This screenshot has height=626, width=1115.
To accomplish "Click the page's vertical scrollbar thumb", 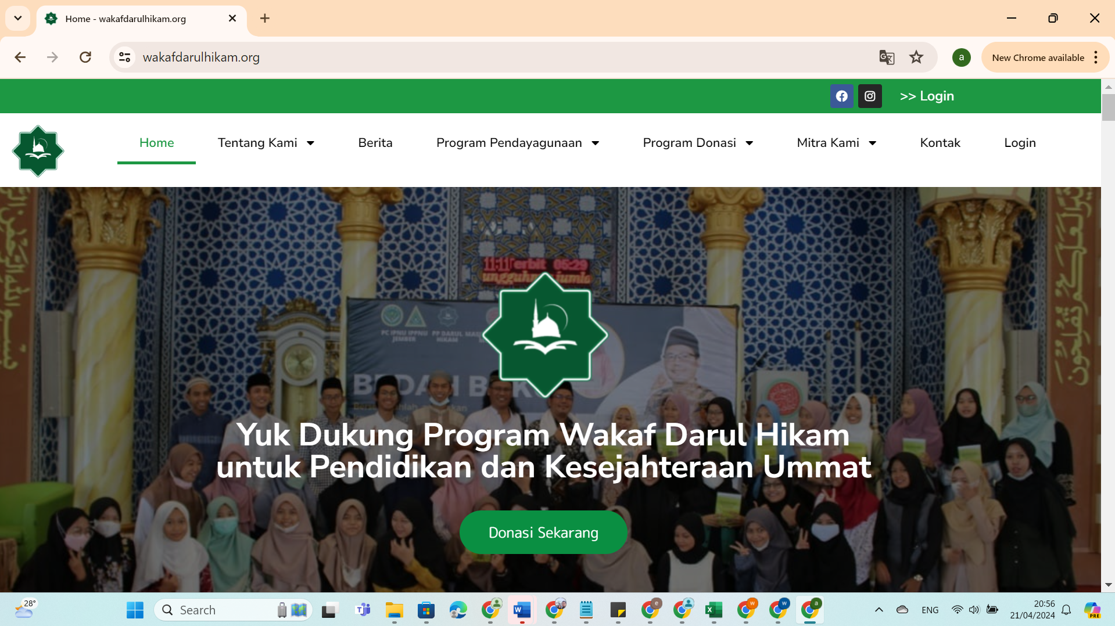I will 1108,107.
